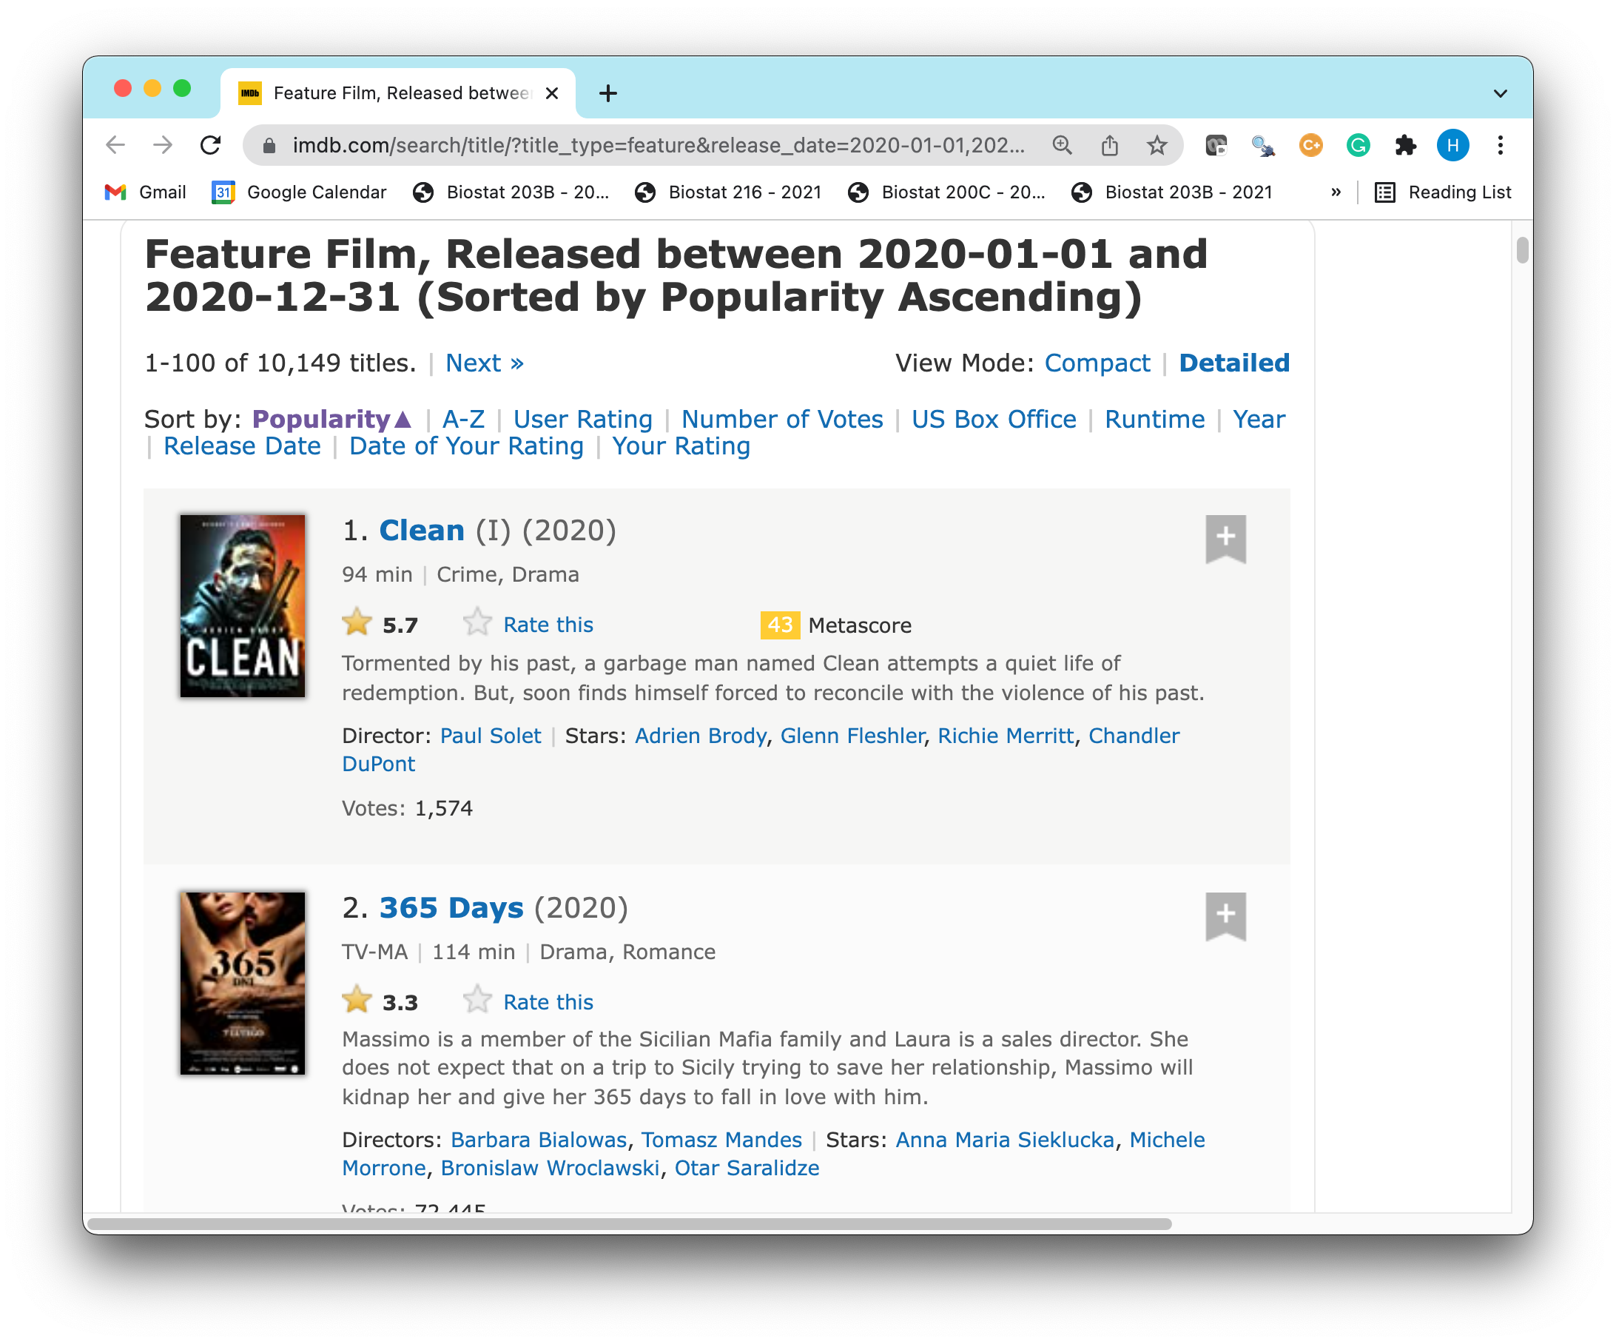1616x1344 pixels.
Task: Open the Clean movie poster thumbnail
Action: [x=243, y=606]
